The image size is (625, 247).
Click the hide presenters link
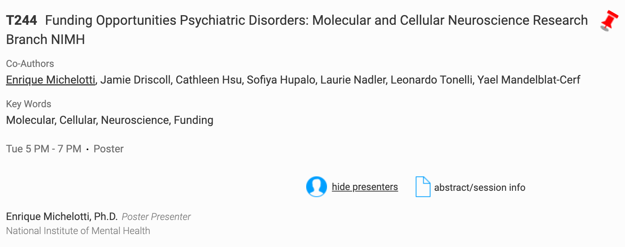pyautogui.click(x=364, y=187)
